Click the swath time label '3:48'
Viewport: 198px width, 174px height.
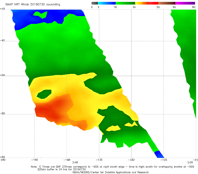tap(75, 162)
